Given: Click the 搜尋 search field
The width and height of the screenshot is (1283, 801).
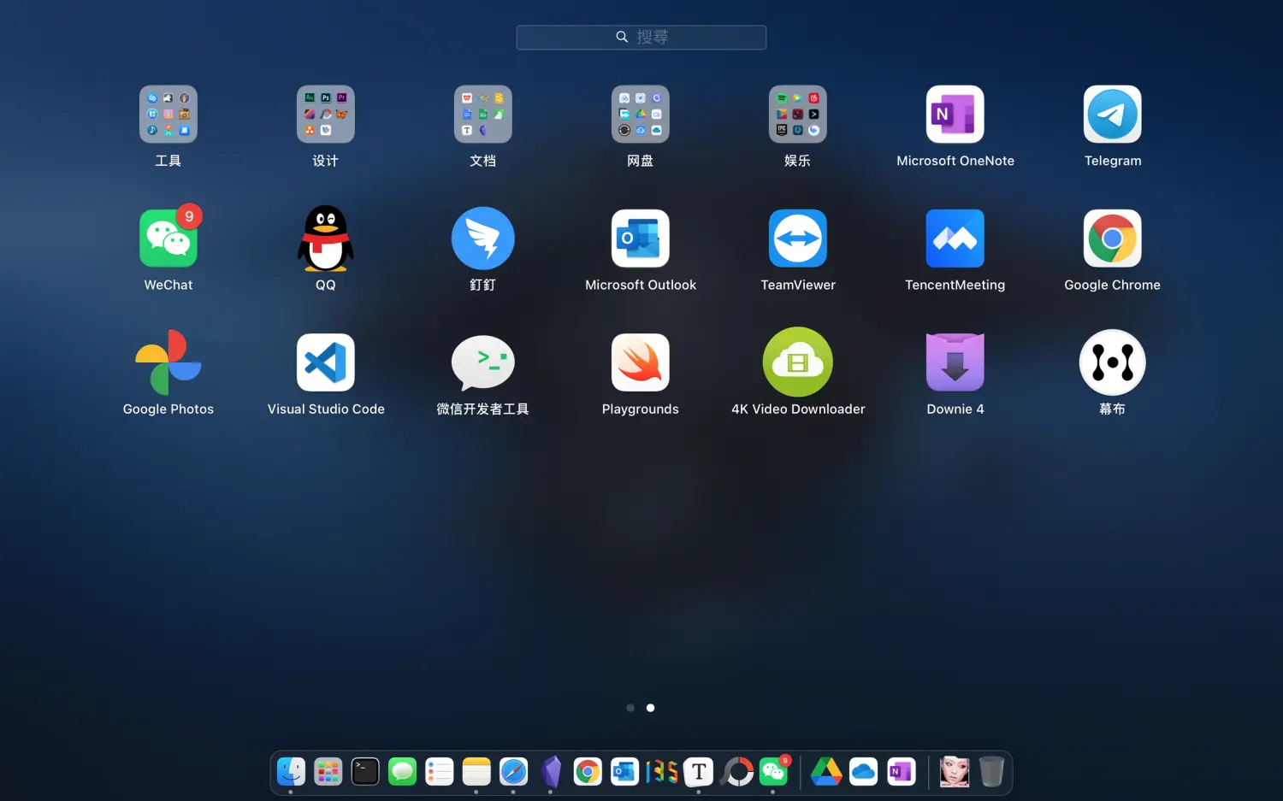Looking at the screenshot, I should (x=641, y=38).
